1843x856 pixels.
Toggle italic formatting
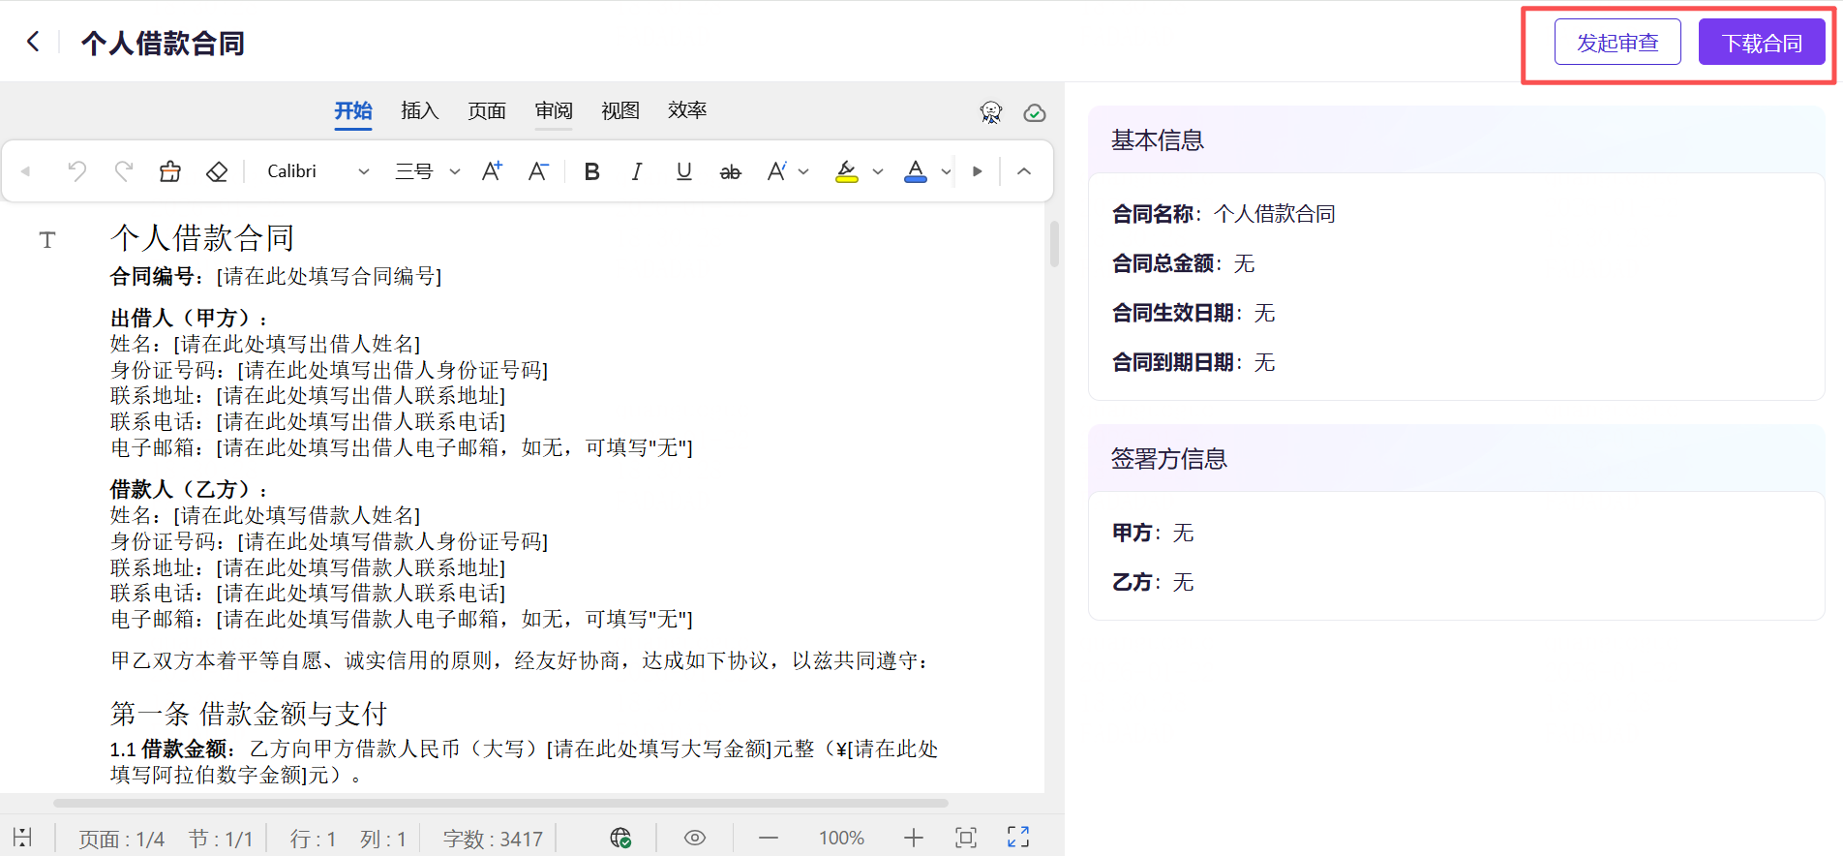tap(637, 171)
